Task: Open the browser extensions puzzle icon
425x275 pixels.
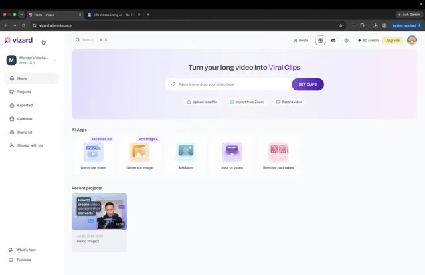Action: coord(362,25)
